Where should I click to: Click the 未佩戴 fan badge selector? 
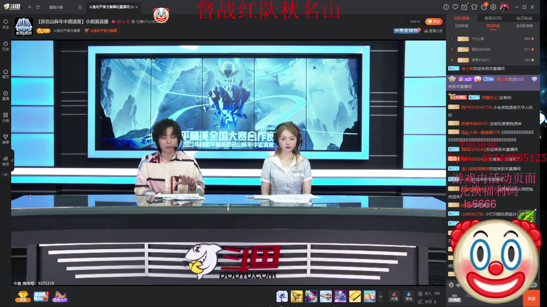click(454, 298)
